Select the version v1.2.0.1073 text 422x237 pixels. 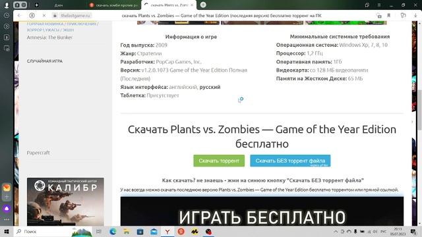155,70
